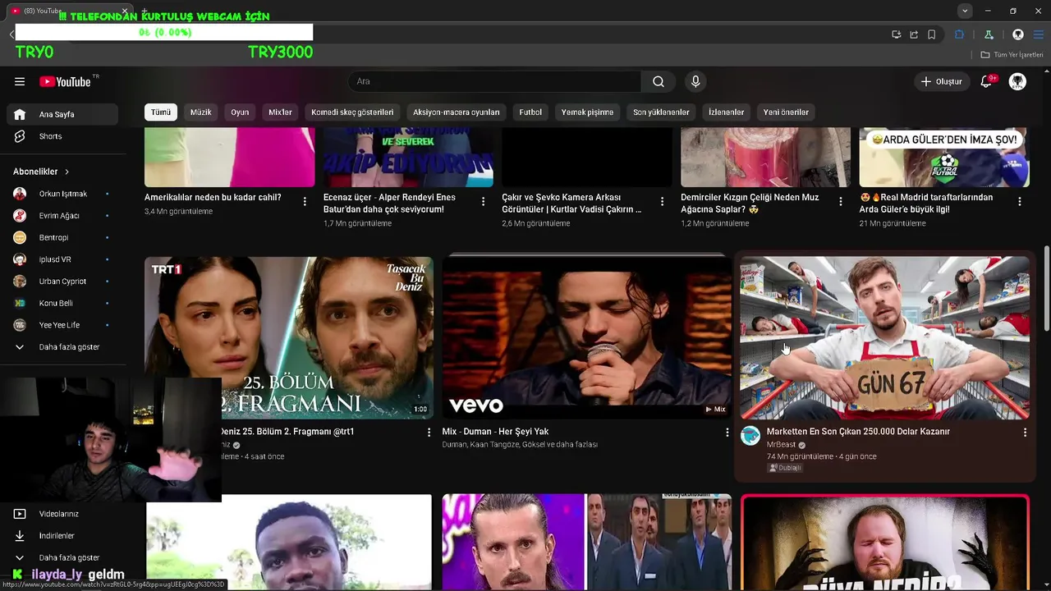
Task: Open Orkun Işıtmak channel subscription
Action: (62, 194)
